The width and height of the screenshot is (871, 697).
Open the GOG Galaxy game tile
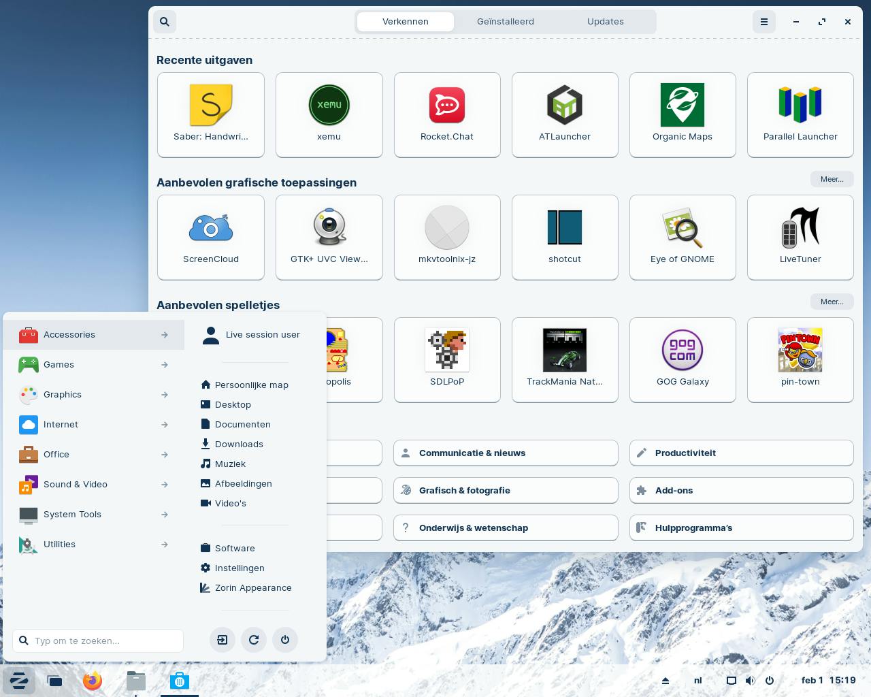[683, 360]
